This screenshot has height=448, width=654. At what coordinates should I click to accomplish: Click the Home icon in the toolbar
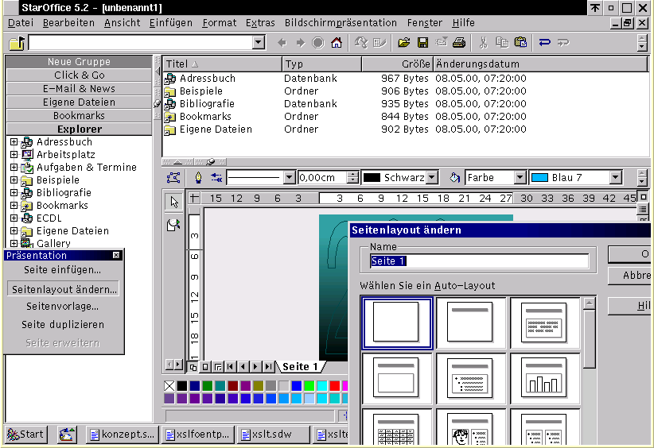[337, 43]
